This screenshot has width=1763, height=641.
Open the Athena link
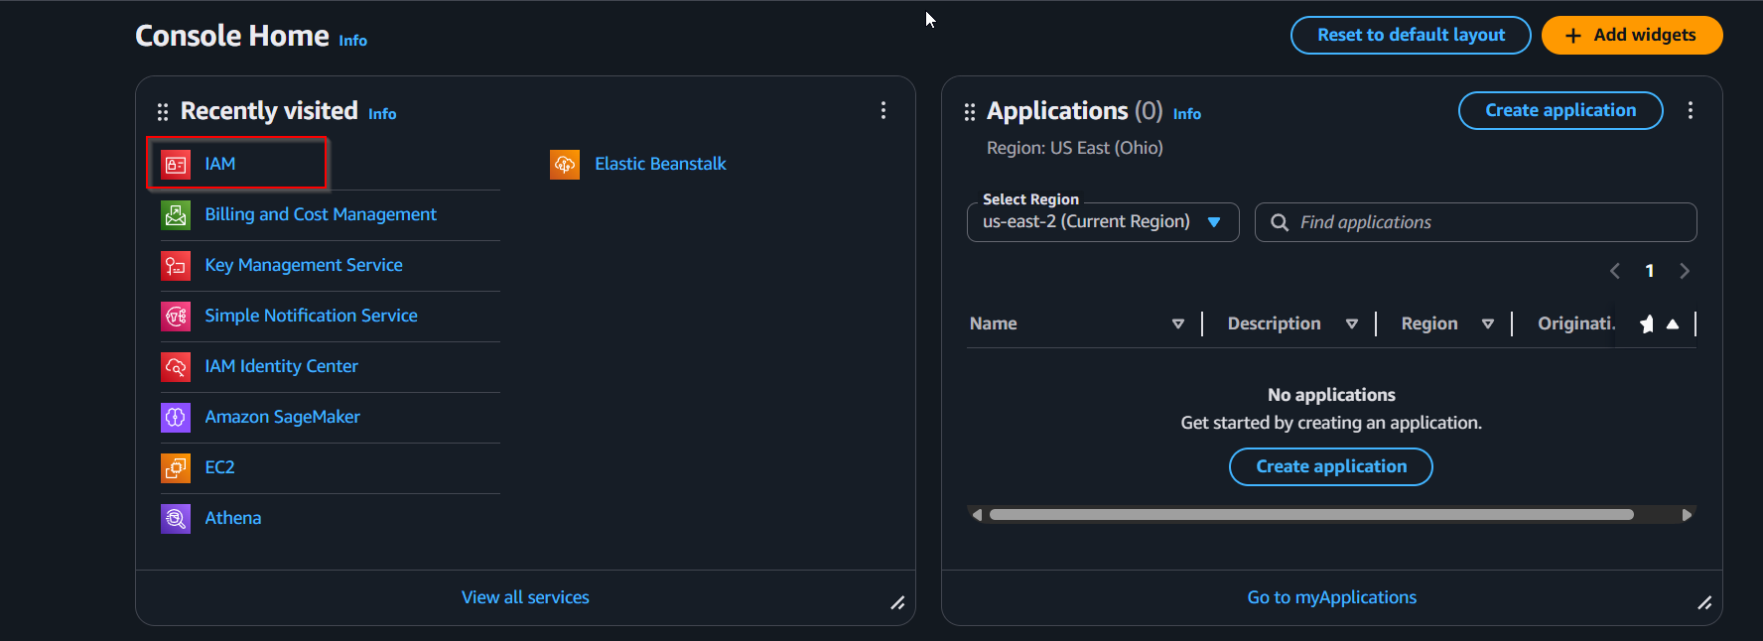pyautogui.click(x=233, y=518)
